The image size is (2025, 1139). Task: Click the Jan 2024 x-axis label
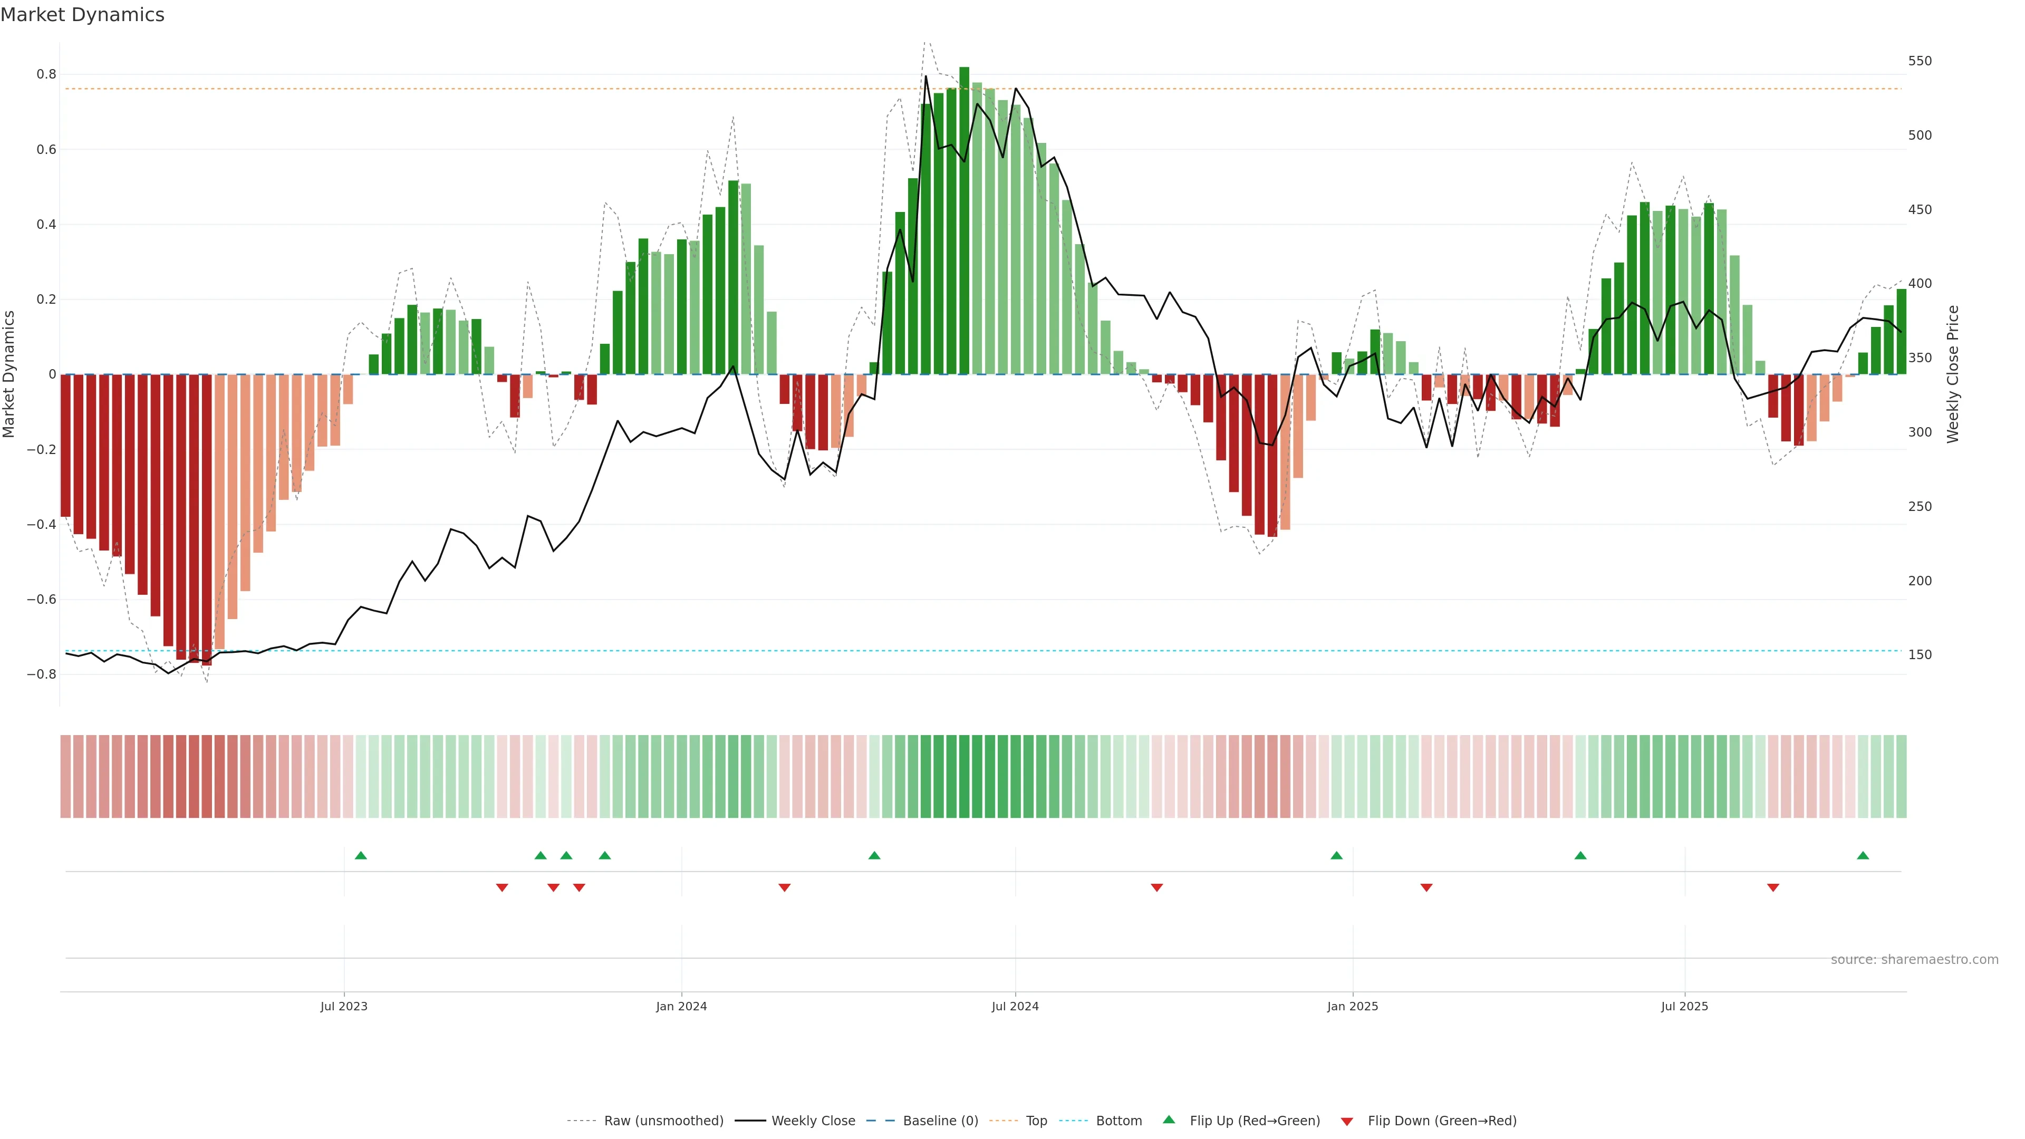coord(681,1006)
